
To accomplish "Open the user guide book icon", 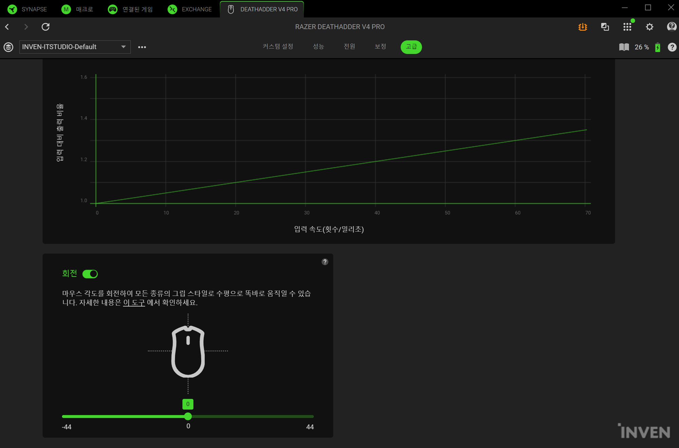I will (x=624, y=47).
